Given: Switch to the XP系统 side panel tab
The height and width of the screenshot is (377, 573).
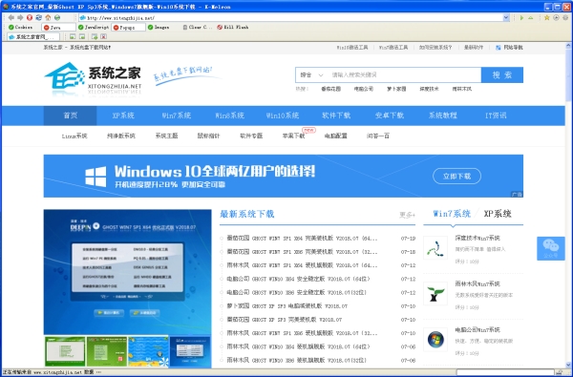Looking at the screenshot, I should point(498,214).
